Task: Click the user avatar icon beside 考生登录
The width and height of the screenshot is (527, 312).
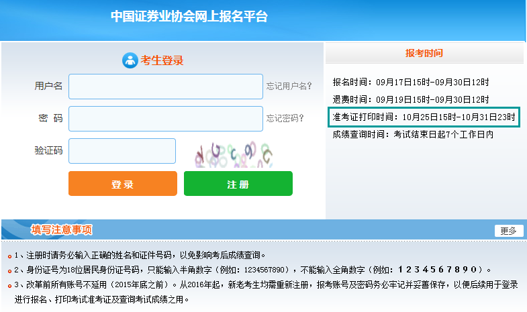Action: [130, 60]
